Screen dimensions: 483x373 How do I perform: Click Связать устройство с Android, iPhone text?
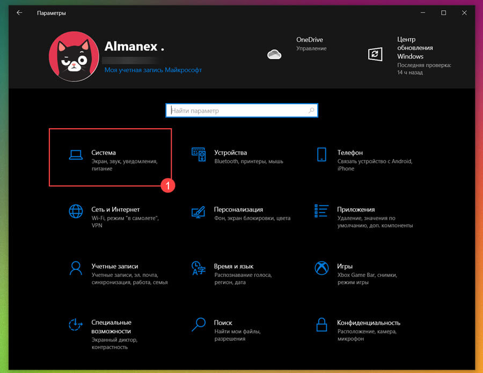(x=375, y=165)
